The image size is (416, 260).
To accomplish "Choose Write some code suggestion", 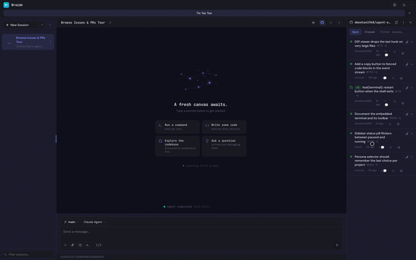I will 224,127.
